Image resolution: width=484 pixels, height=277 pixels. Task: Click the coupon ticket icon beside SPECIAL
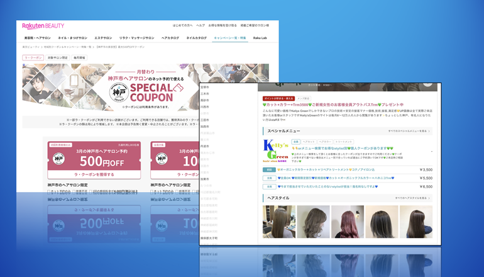(179, 88)
